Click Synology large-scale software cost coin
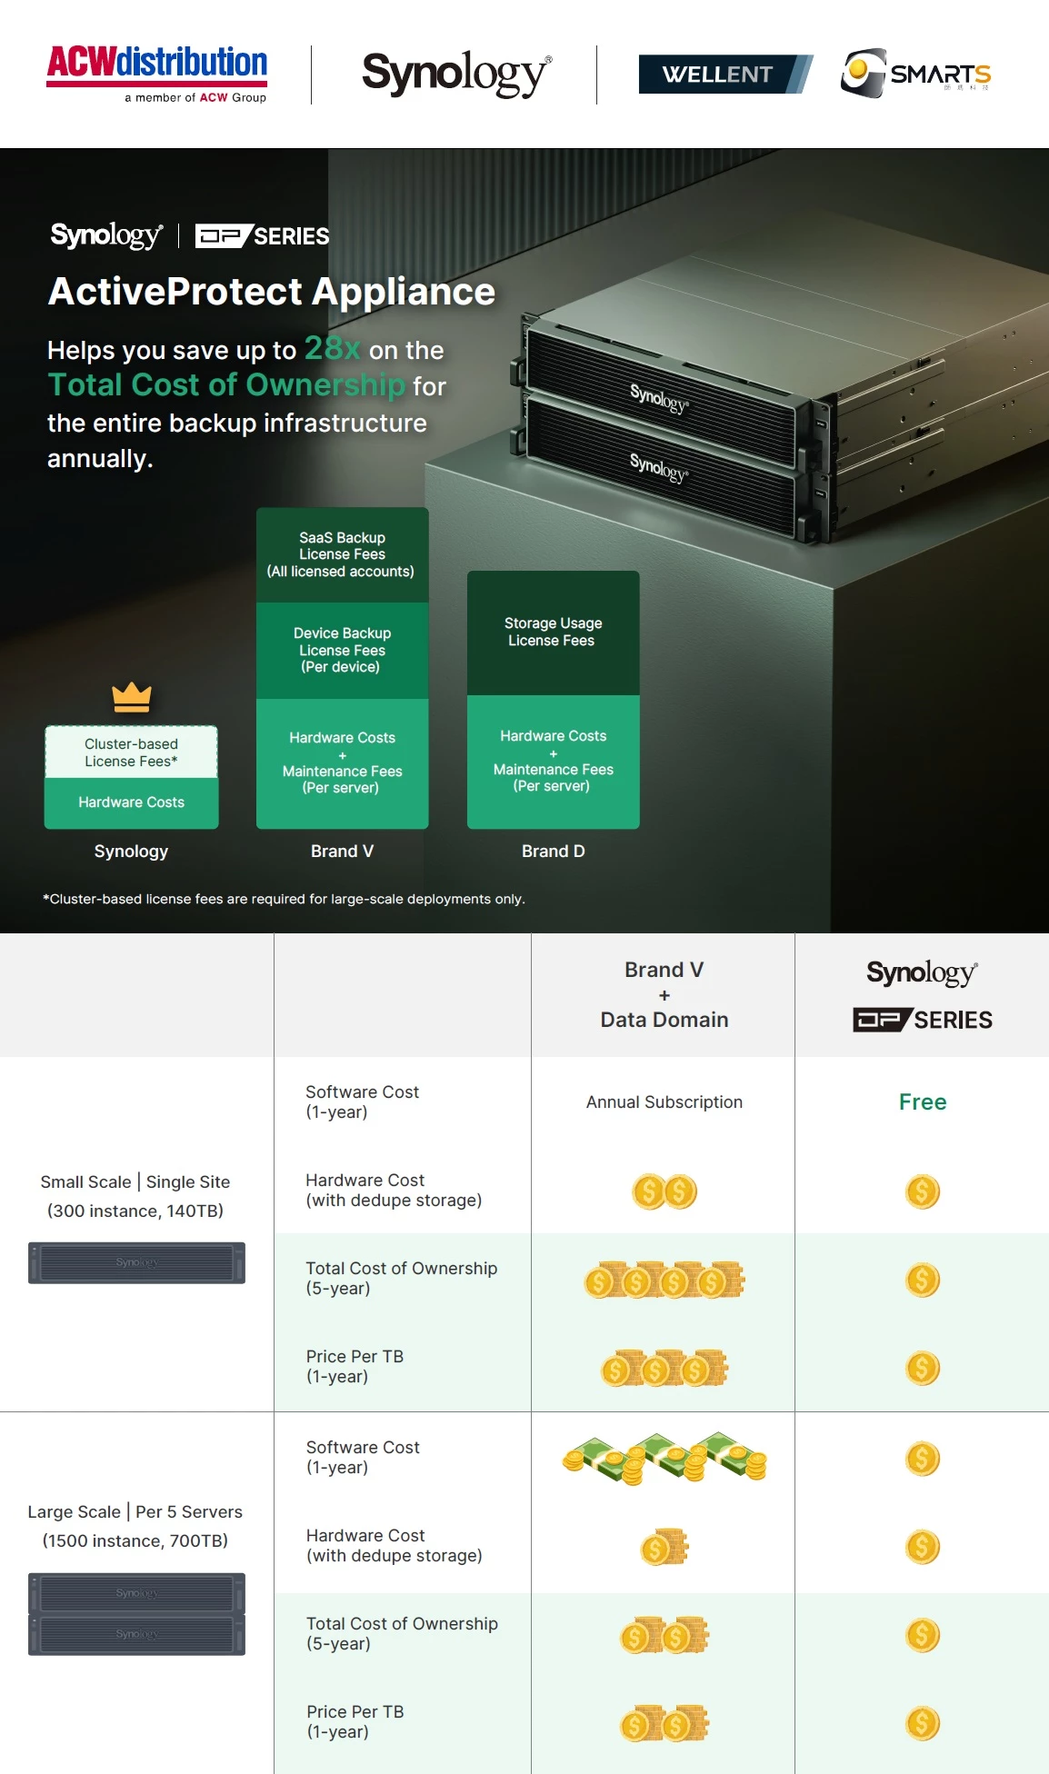Screen dimensions: 1049x1774 click(923, 1459)
